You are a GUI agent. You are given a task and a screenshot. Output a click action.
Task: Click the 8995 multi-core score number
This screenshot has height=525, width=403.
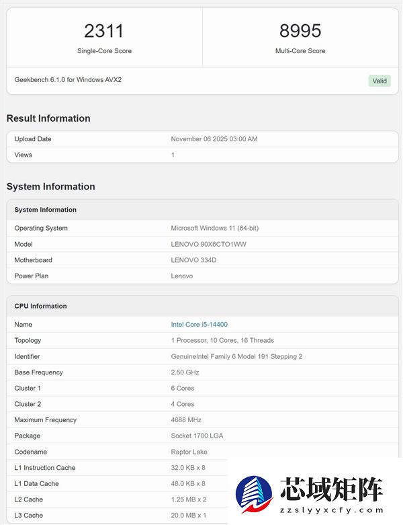(x=300, y=31)
